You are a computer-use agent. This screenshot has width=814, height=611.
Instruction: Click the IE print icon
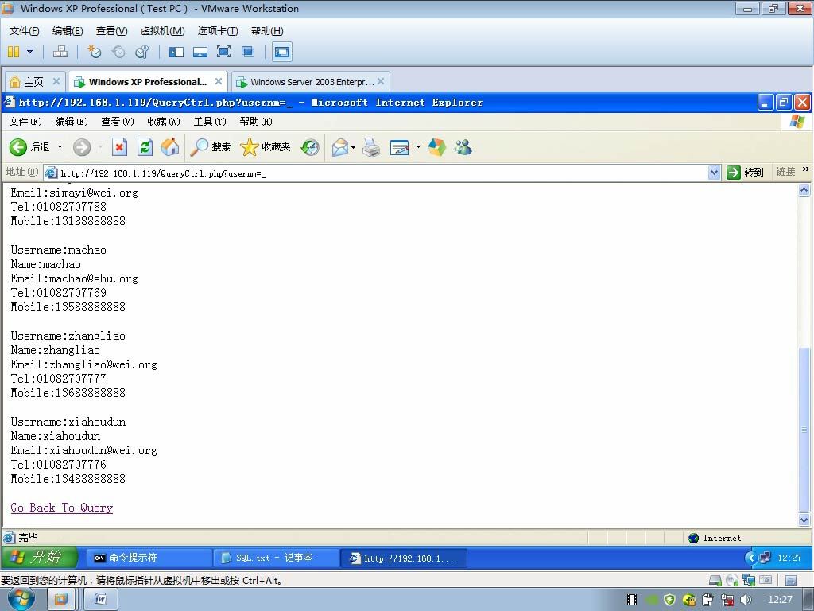tap(371, 147)
